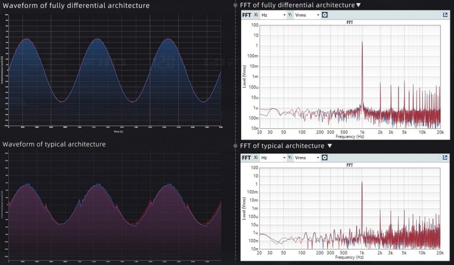Collapse triangle after 'FFT of typical architecture'
The image size is (454, 265).
(330, 146)
